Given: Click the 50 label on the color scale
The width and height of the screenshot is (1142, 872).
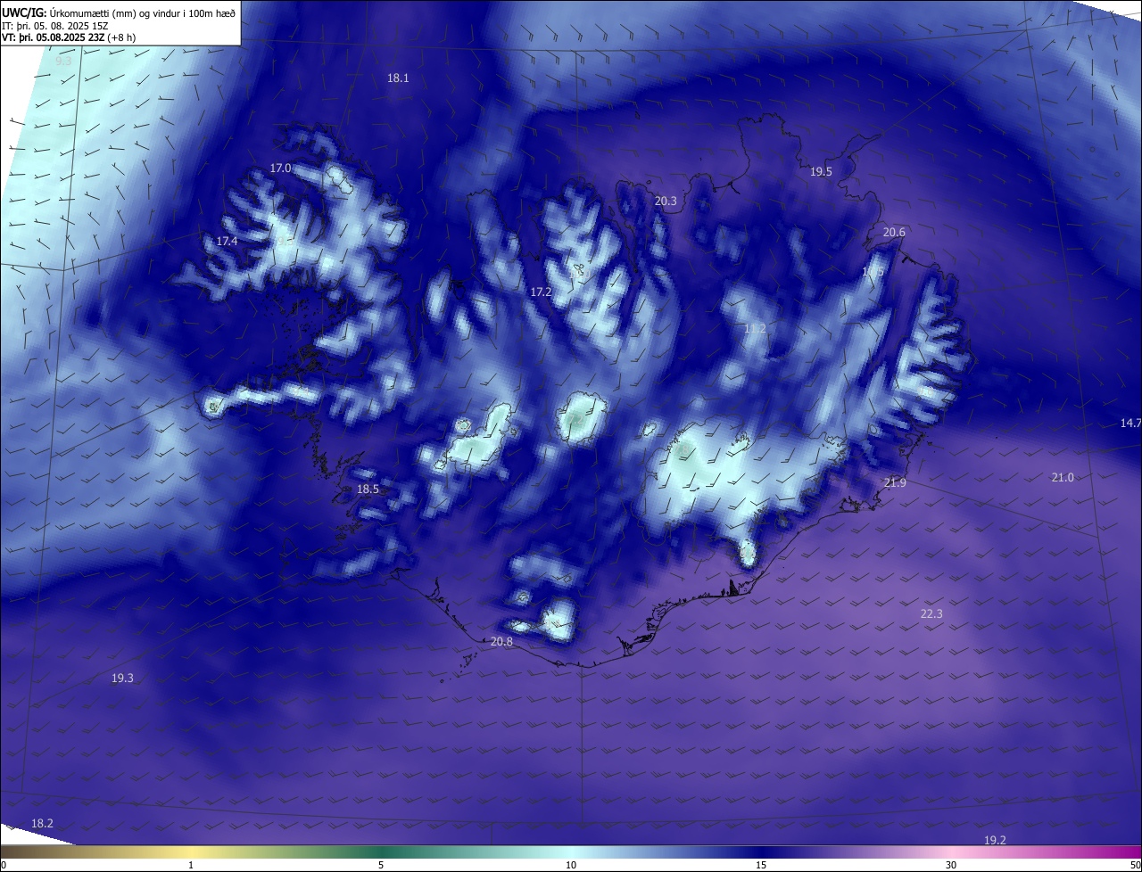Looking at the screenshot, I should pos(1135,865).
